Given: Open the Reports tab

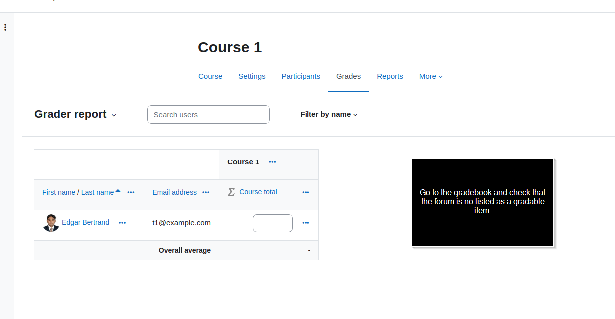Looking at the screenshot, I should [390, 76].
